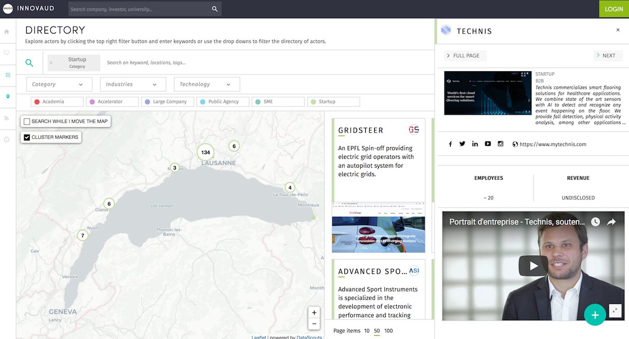Image resolution: width=629 pixels, height=339 pixels.
Task: Open the chat bubble sidebar icon
Action: 7,53
